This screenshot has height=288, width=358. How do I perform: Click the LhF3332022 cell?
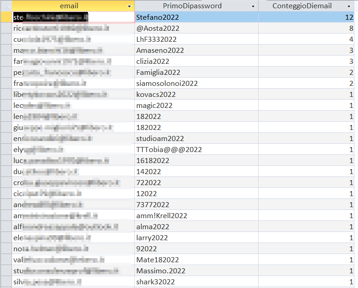(196, 39)
